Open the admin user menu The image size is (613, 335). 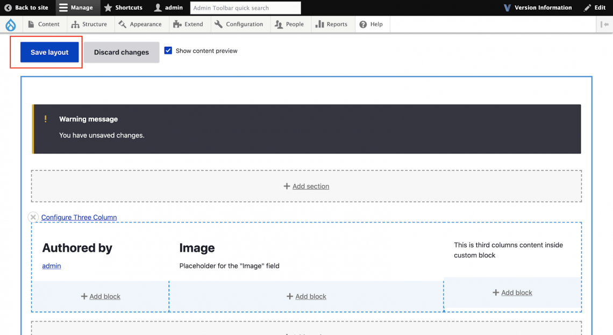[x=168, y=8]
